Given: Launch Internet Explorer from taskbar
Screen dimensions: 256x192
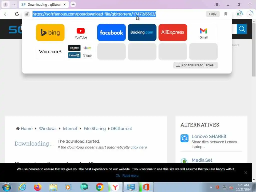Looking at the screenshot, I should pos(22,187).
